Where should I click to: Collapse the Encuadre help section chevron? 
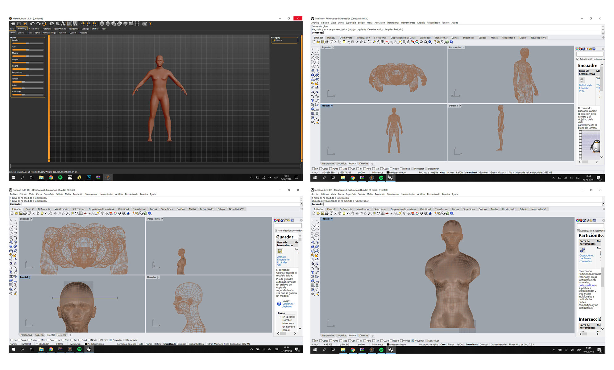pos(602,65)
